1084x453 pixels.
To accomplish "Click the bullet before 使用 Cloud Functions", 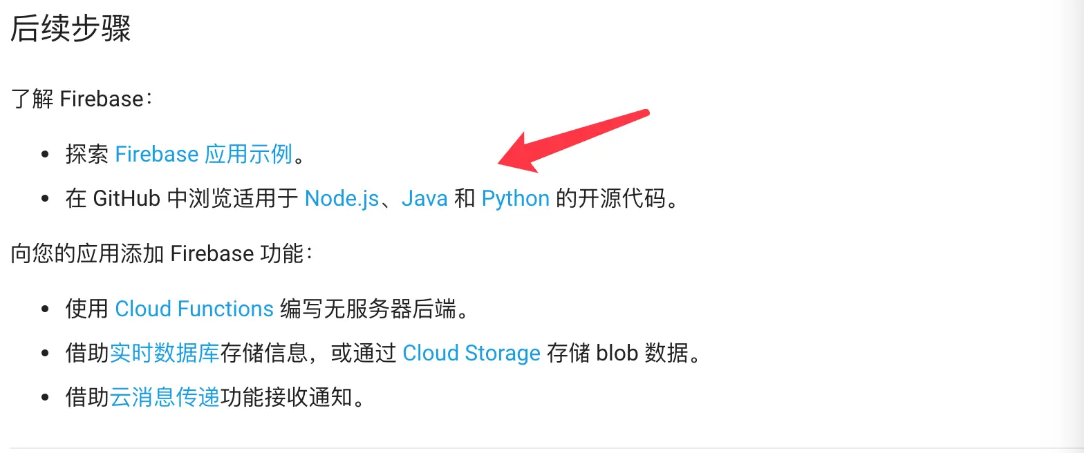I will 46,309.
